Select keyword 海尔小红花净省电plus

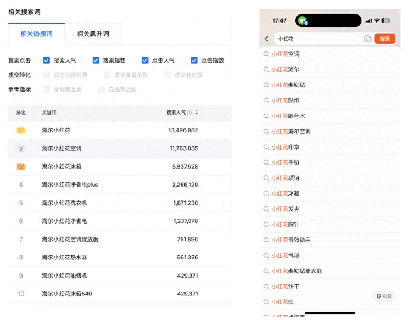coord(70,185)
